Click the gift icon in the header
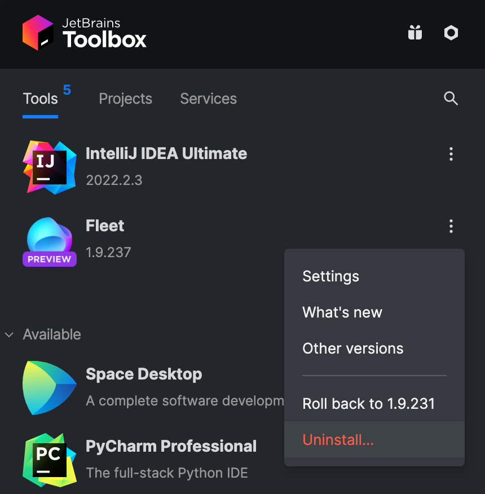The image size is (485, 494). tap(415, 33)
